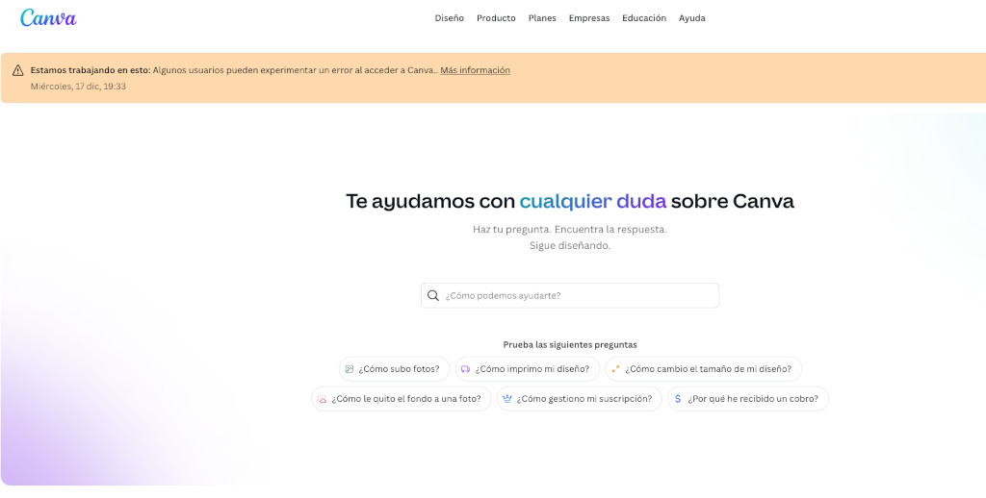The height and width of the screenshot is (498, 986).
Task: Focus the '¿Cómo podemos ayudarte?' search field
Action: point(578,296)
